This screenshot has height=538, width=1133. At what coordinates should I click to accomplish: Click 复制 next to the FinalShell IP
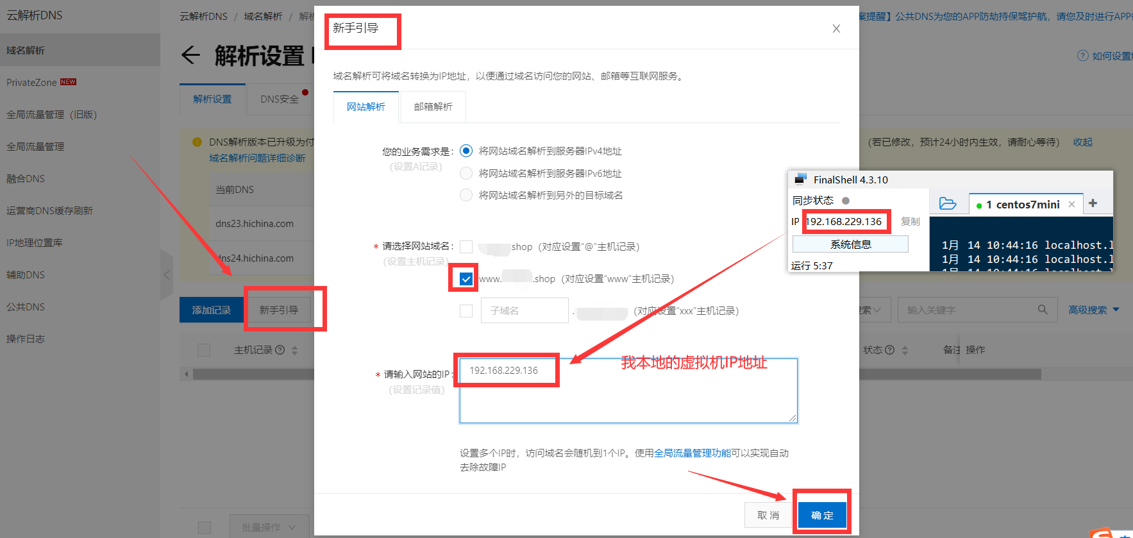pyautogui.click(x=910, y=221)
